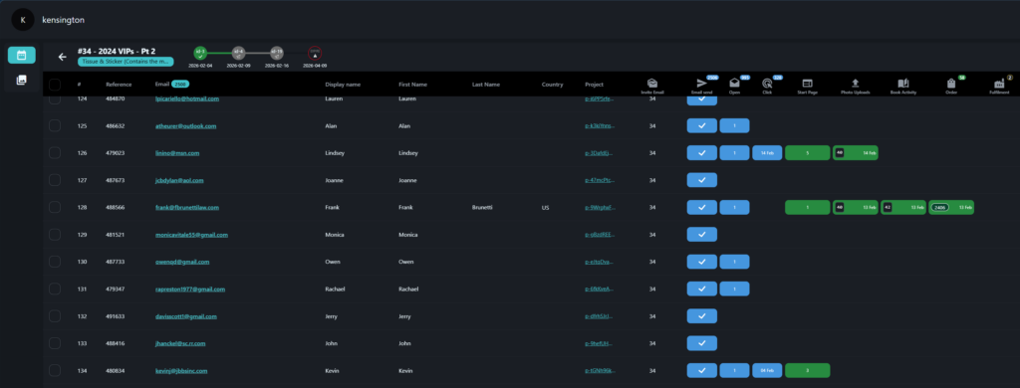
Task: Click the Tissue & Sticker tag
Action: point(126,62)
